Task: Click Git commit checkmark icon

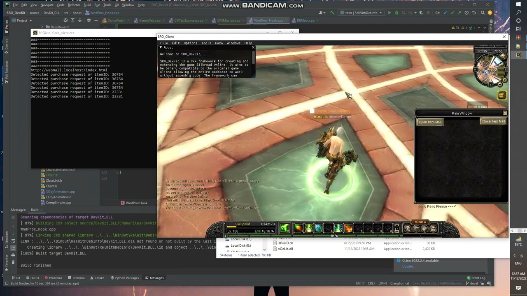Action: click(452, 13)
